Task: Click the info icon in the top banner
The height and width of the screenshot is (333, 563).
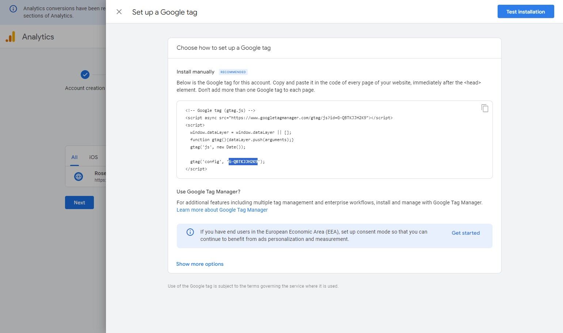Action: tap(13, 9)
